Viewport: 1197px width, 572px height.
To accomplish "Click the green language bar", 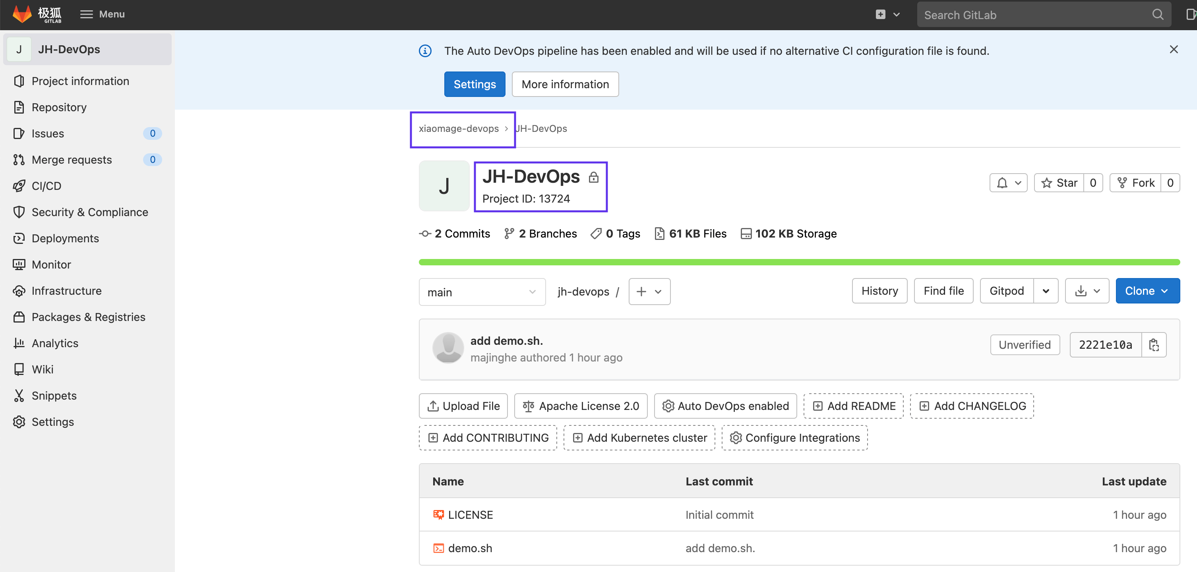I will point(799,262).
